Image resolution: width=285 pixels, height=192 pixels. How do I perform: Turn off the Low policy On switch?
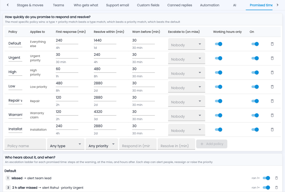255,87
